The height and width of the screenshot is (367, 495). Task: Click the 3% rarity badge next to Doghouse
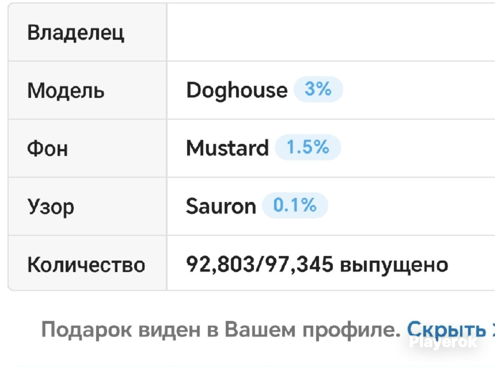click(318, 89)
